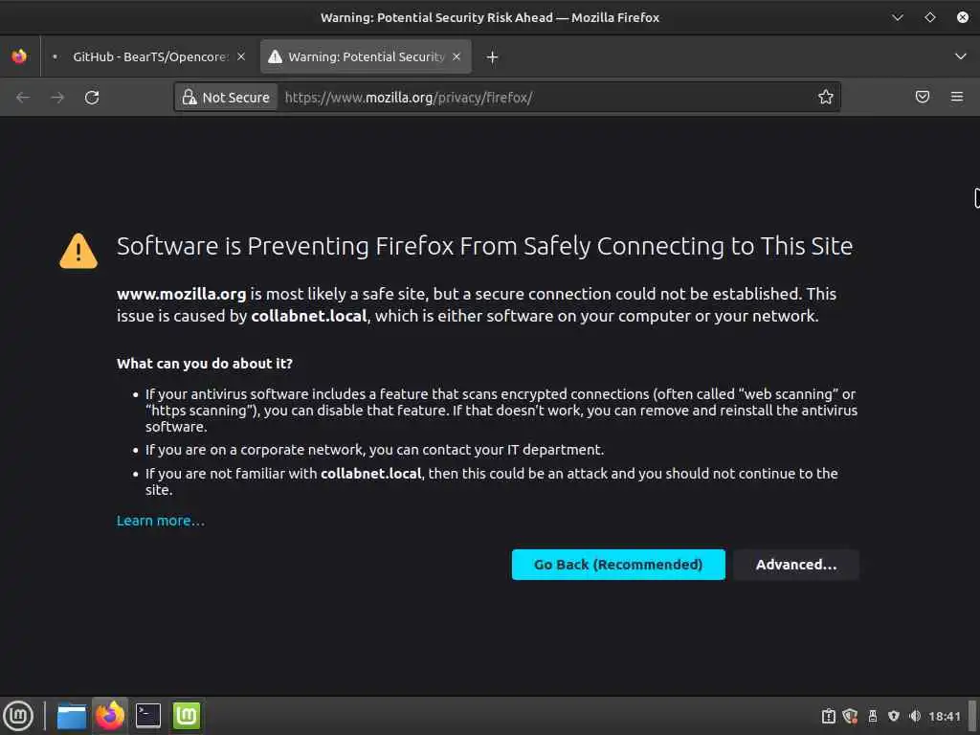This screenshot has width=980, height=735.
Task: Click the corporate network IT department bullet
Action: [x=375, y=450]
